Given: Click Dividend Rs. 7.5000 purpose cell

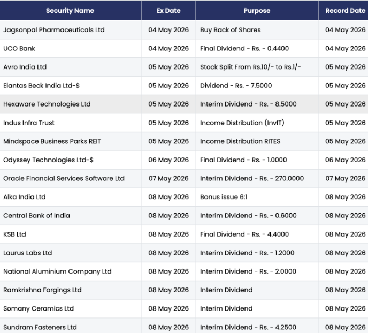Looking at the screenshot, I should (236, 86).
